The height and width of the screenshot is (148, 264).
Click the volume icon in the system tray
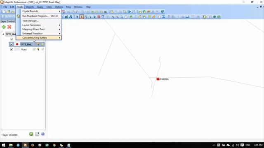pyautogui.click(x=238, y=145)
